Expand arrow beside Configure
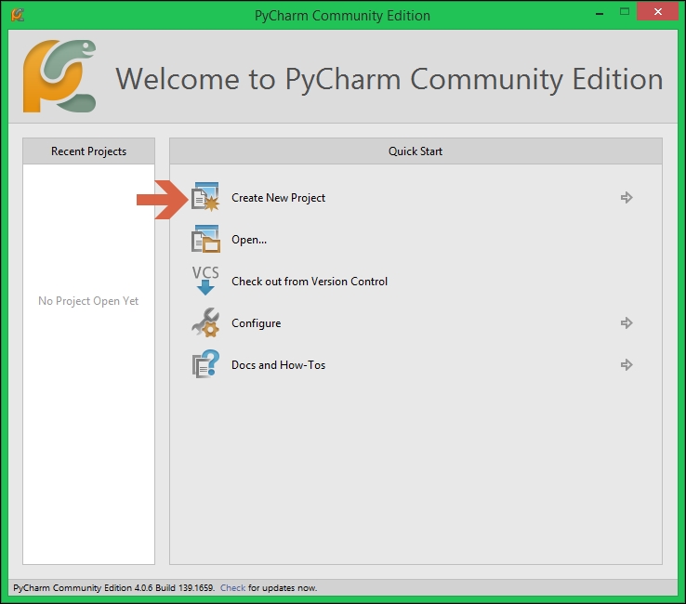The width and height of the screenshot is (686, 604). click(x=627, y=322)
